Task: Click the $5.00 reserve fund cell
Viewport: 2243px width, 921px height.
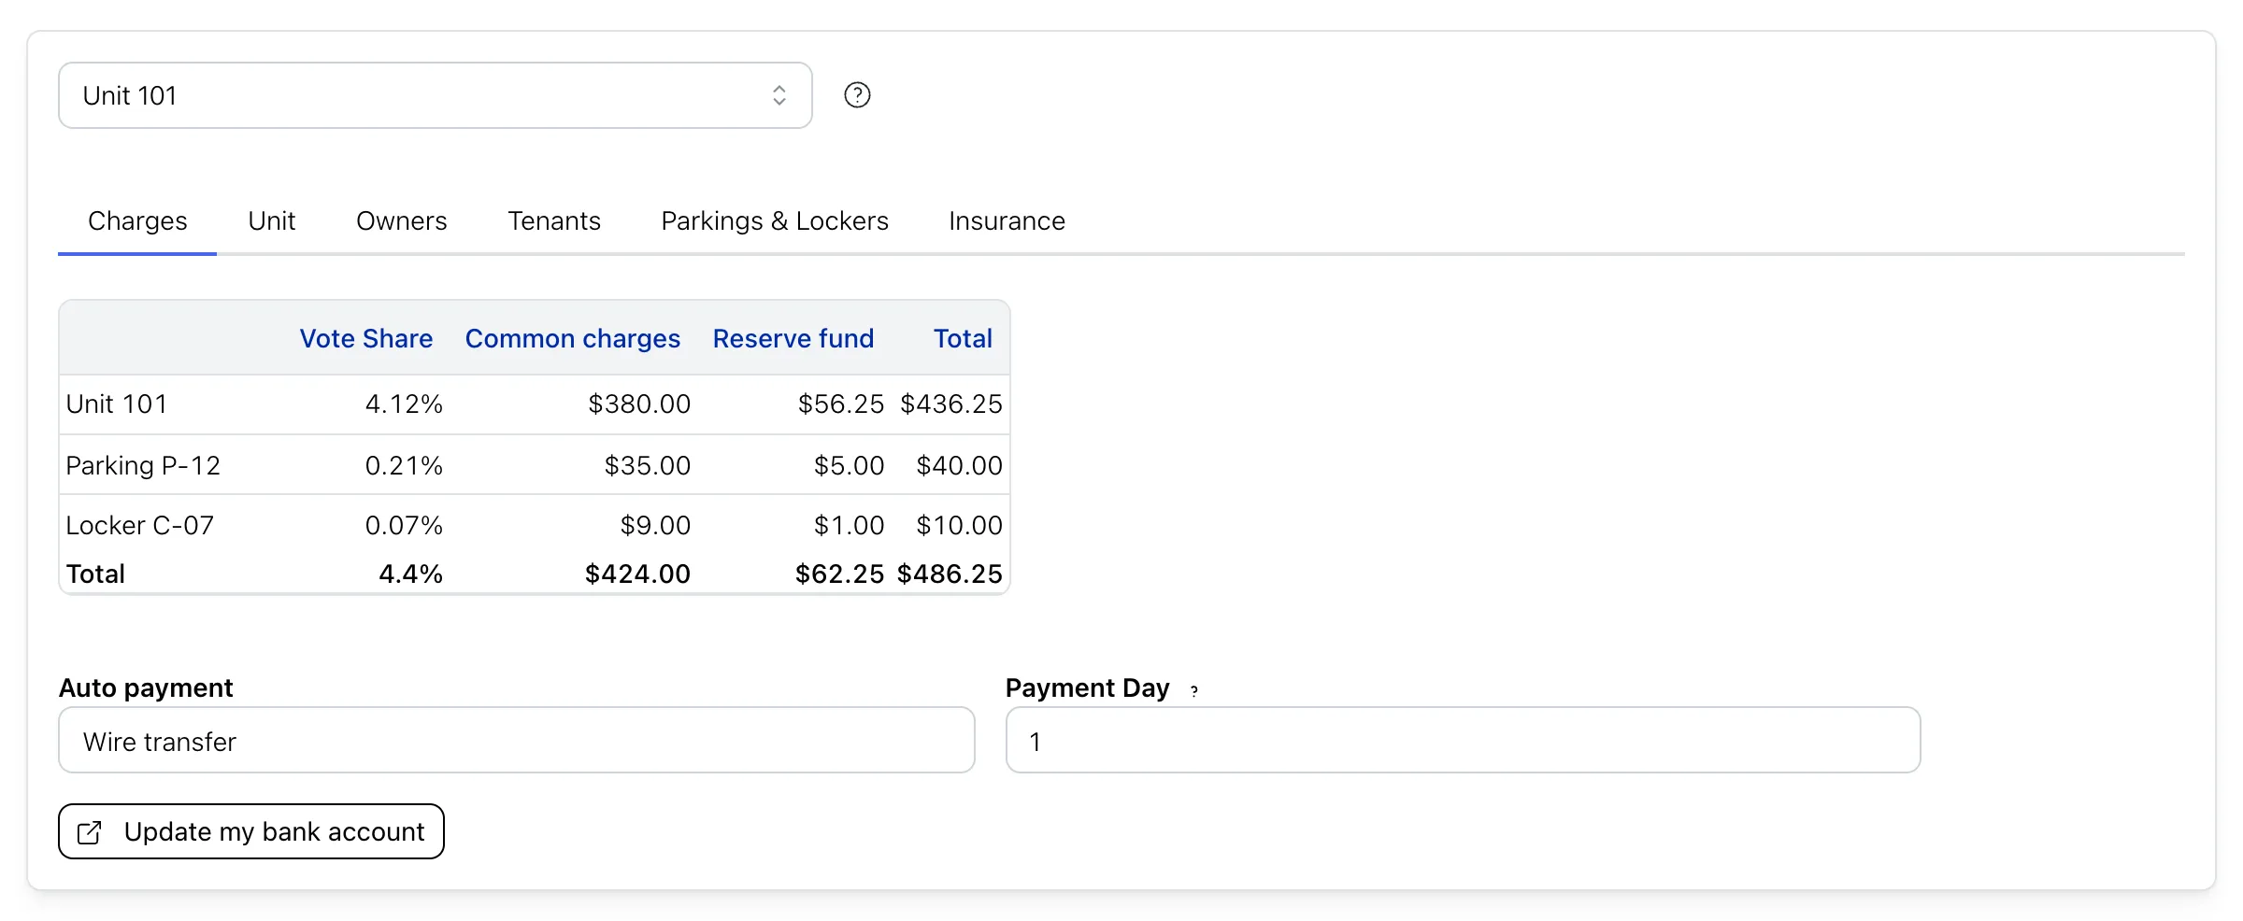Action: (849, 465)
